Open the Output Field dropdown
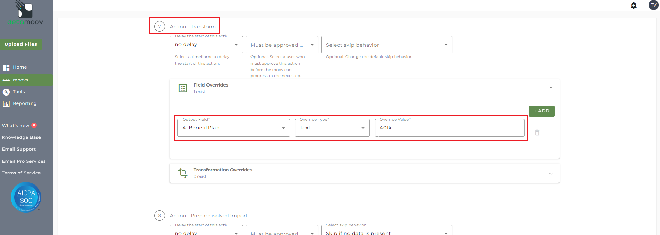This screenshot has height=235, width=660. (x=234, y=128)
